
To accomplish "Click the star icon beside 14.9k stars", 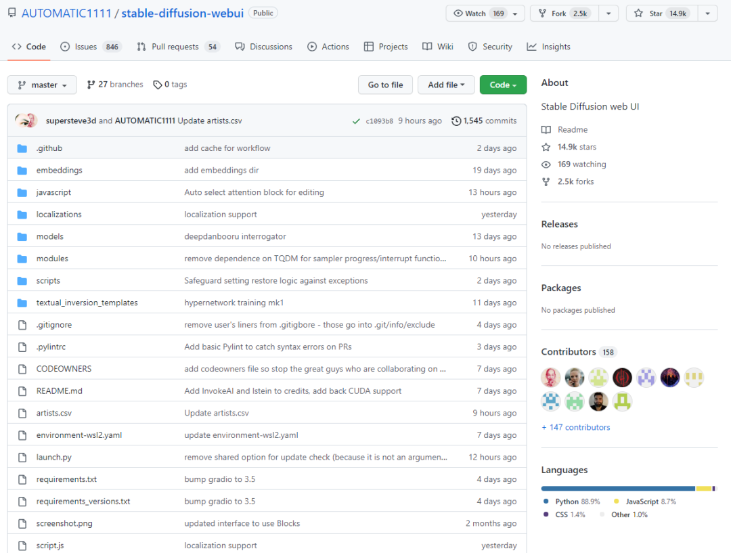I will (546, 148).
